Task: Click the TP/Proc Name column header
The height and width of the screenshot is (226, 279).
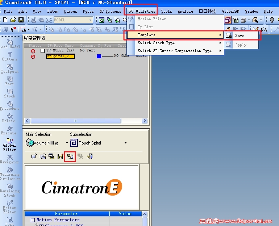Action: (60, 46)
